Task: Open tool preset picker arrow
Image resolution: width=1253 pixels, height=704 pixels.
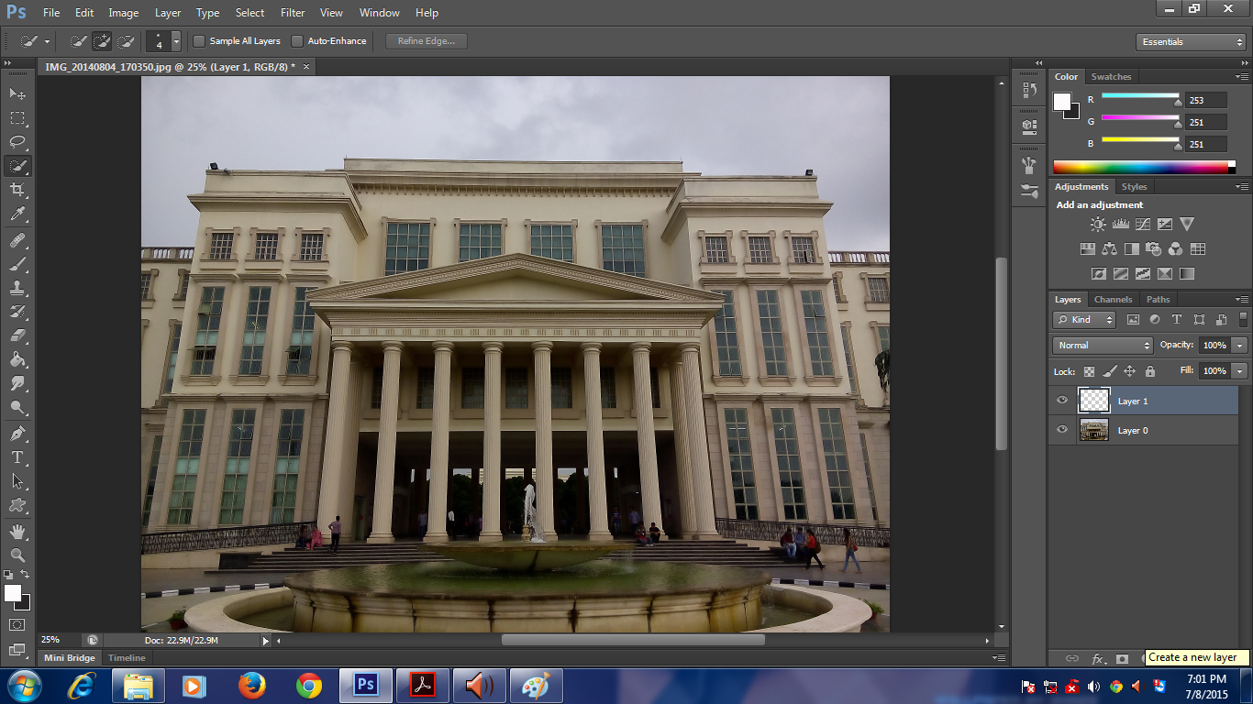Action: 47,41
